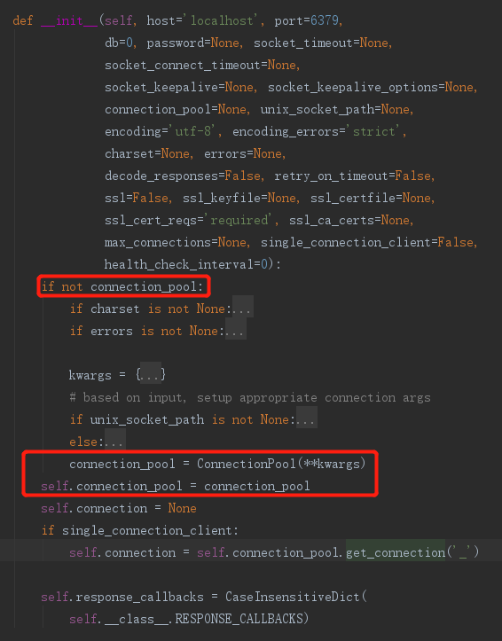Click the 'self.connection_pool = connection_pool' assignment

tap(176, 486)
